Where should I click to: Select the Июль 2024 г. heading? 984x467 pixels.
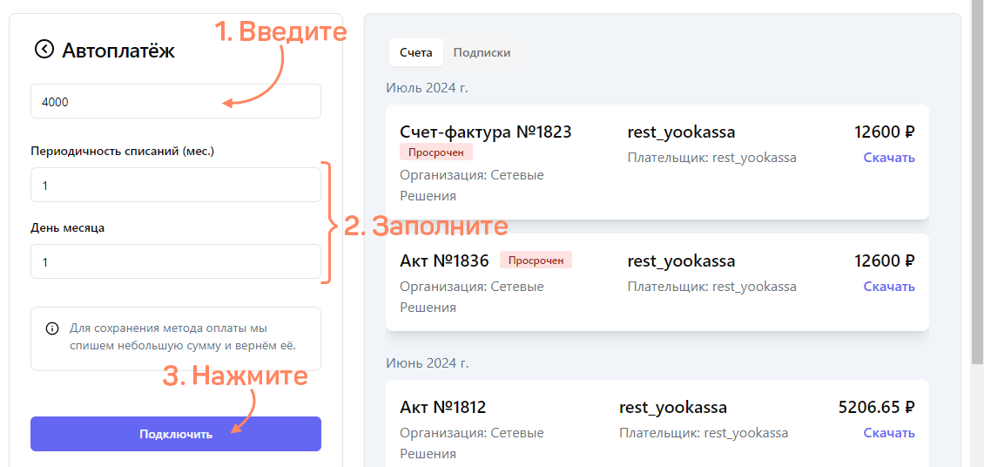428,87
